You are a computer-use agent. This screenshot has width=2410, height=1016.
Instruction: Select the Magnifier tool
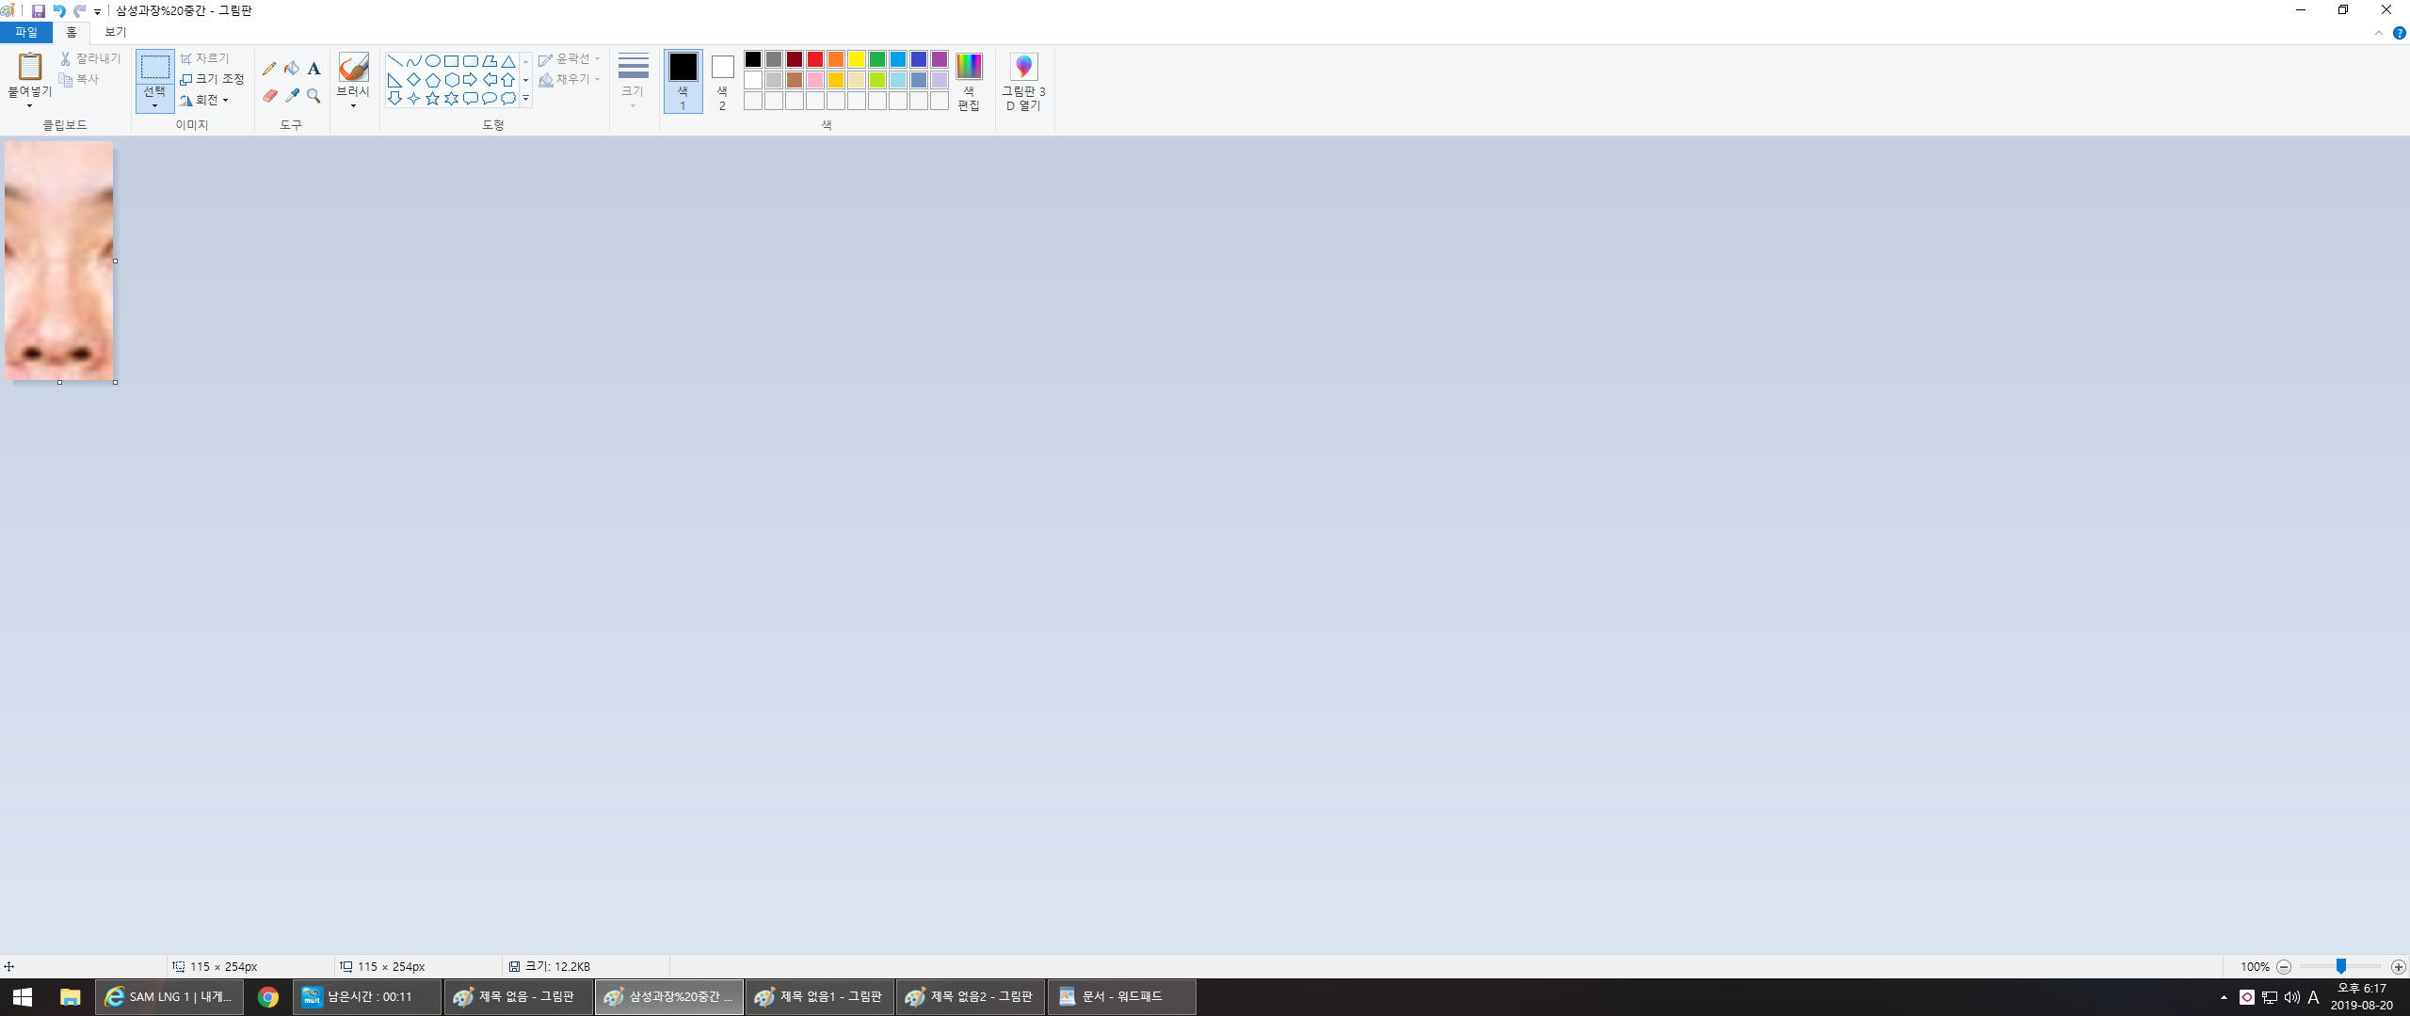[314, 96]
